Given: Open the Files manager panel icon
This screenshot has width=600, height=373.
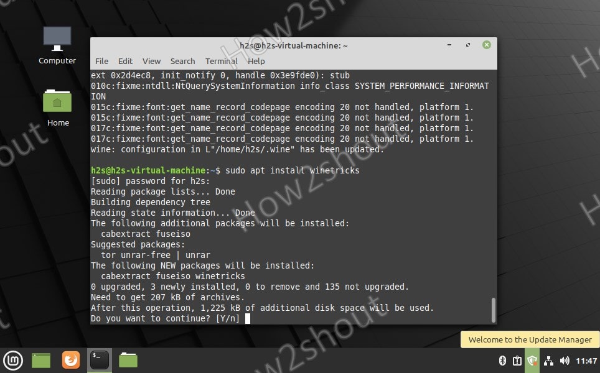Looking at the screenshot, I should click(128, 360).
